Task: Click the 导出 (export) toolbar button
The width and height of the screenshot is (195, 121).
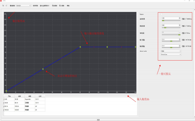Action: coord(54,6)
